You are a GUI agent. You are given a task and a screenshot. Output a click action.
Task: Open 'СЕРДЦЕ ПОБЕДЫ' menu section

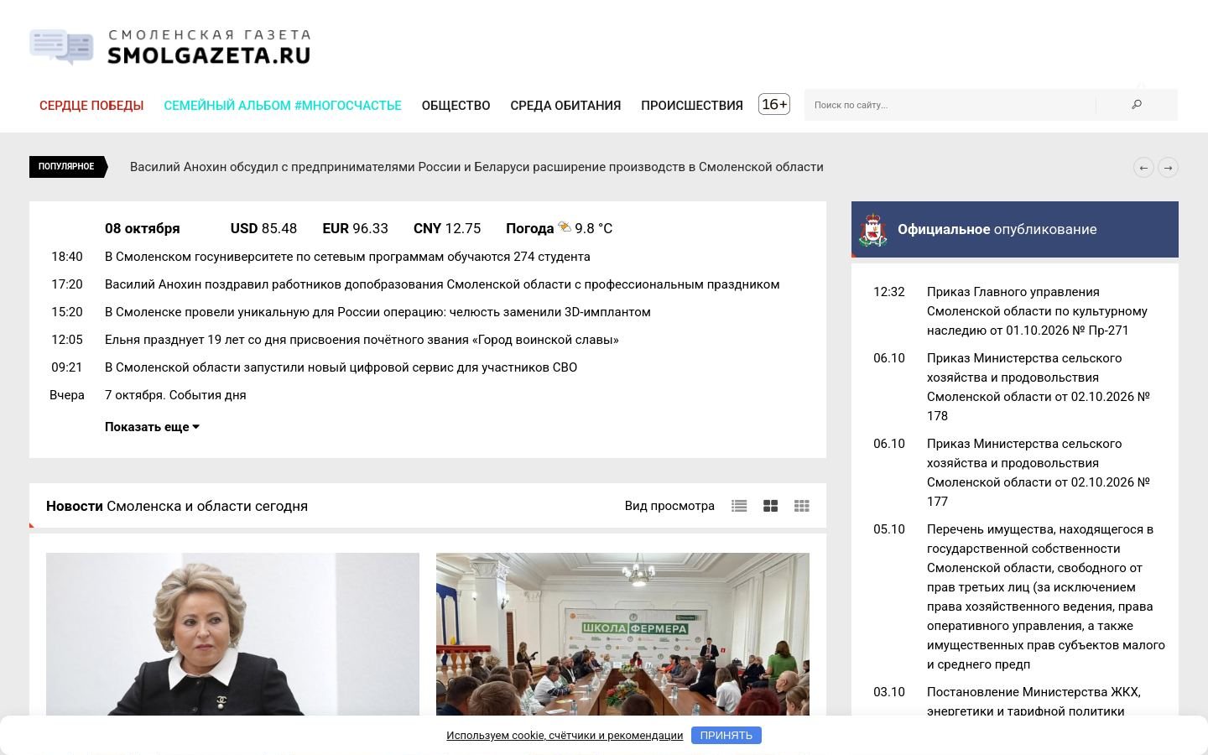(91, 106)
